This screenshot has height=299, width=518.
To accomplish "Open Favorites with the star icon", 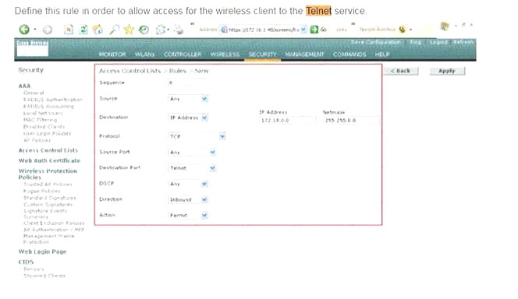I will click(x=129, y=30).
